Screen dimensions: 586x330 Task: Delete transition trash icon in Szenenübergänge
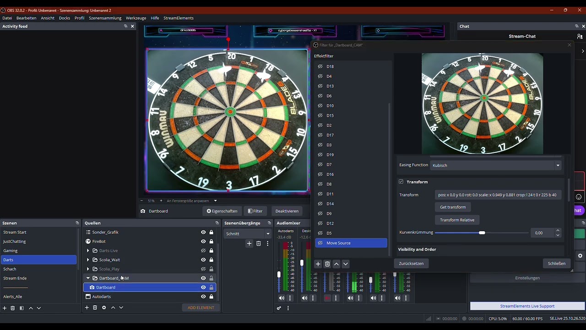coord(258,243)
